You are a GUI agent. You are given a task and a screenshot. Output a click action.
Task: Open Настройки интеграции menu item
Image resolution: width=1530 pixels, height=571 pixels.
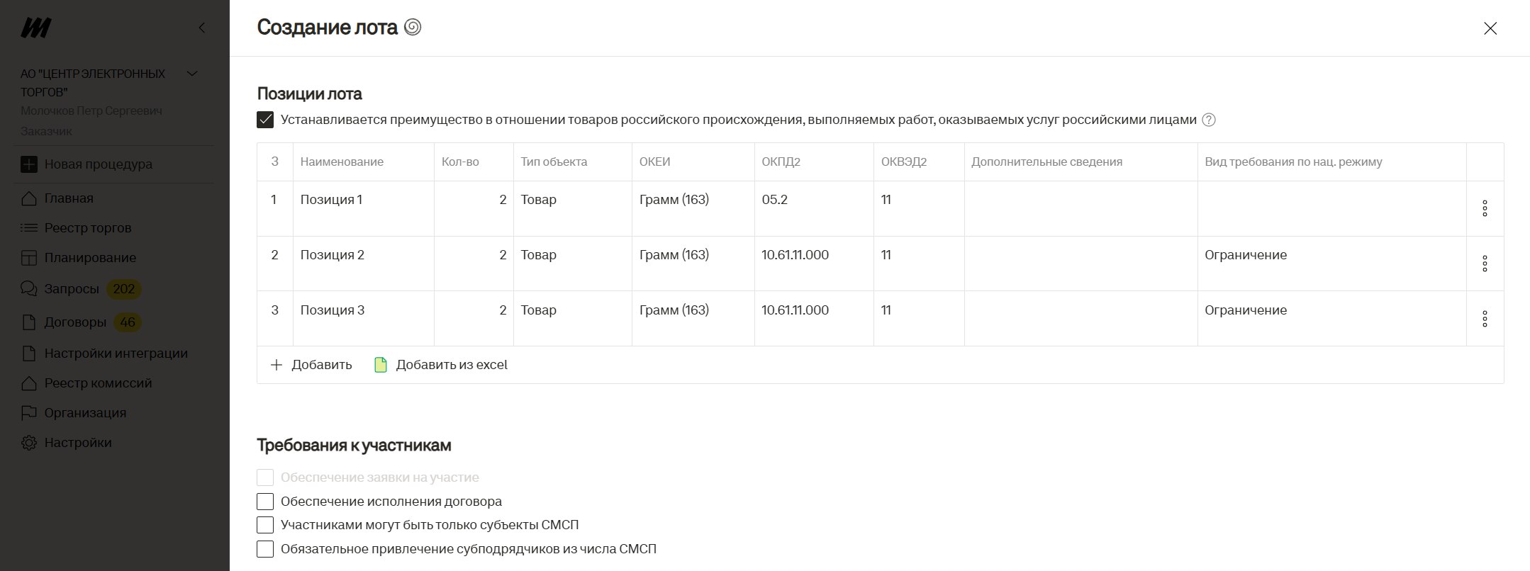point(116,354)
